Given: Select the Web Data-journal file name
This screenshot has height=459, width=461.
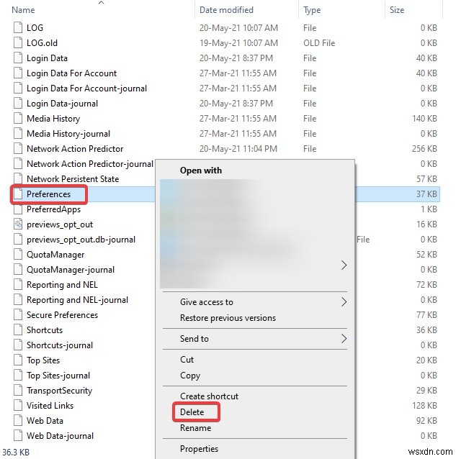Looking at the screenshot, I should point(60,436).
